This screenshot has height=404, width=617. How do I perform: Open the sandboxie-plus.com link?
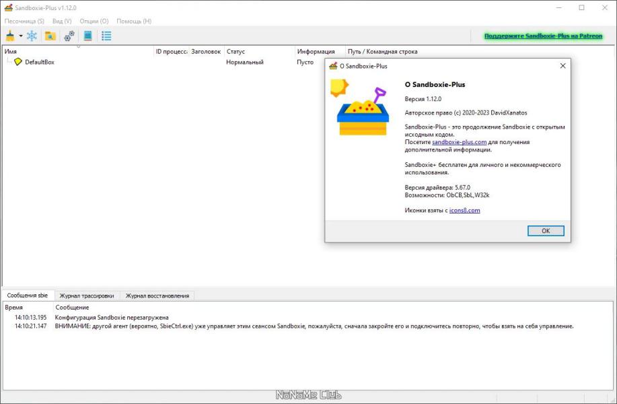click(459, 142)
